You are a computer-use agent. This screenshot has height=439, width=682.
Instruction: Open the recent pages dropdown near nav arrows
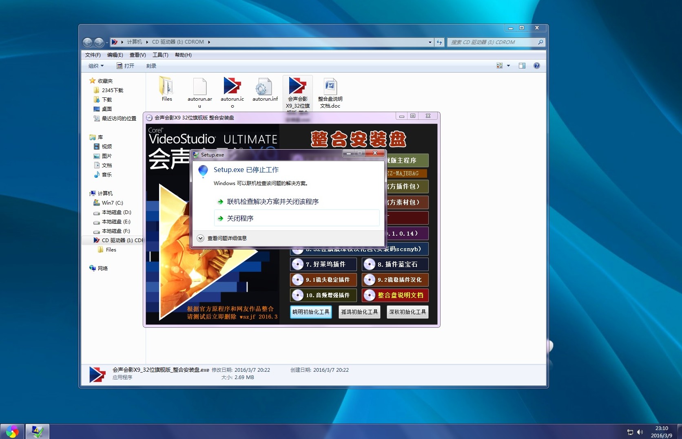107,42
